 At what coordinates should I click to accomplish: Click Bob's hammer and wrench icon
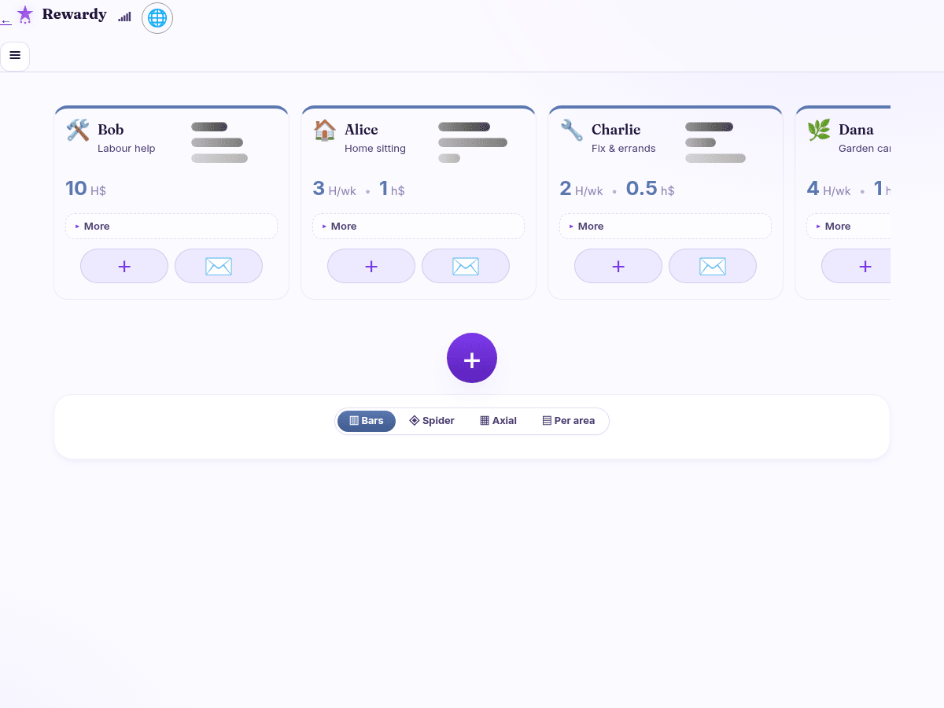(x=78, y=130)
